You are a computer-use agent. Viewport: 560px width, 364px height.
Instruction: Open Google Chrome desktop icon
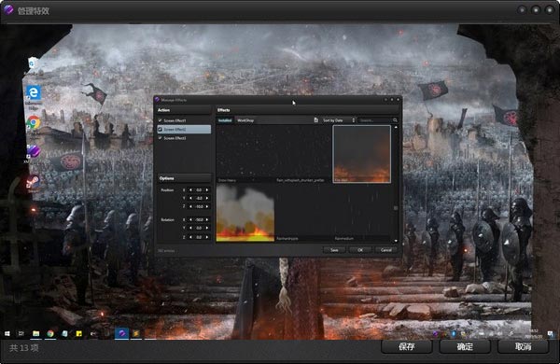click(34, 123)
